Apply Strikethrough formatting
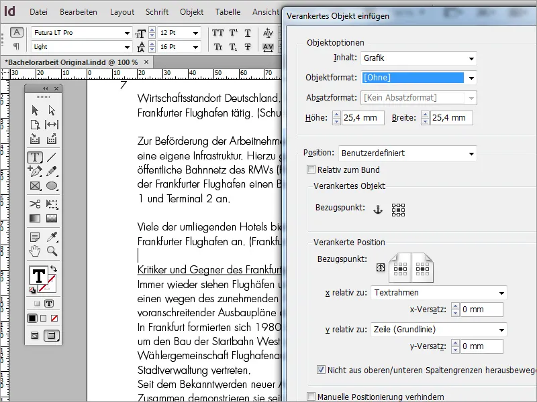The image size is (537, 402). (248, 47)
